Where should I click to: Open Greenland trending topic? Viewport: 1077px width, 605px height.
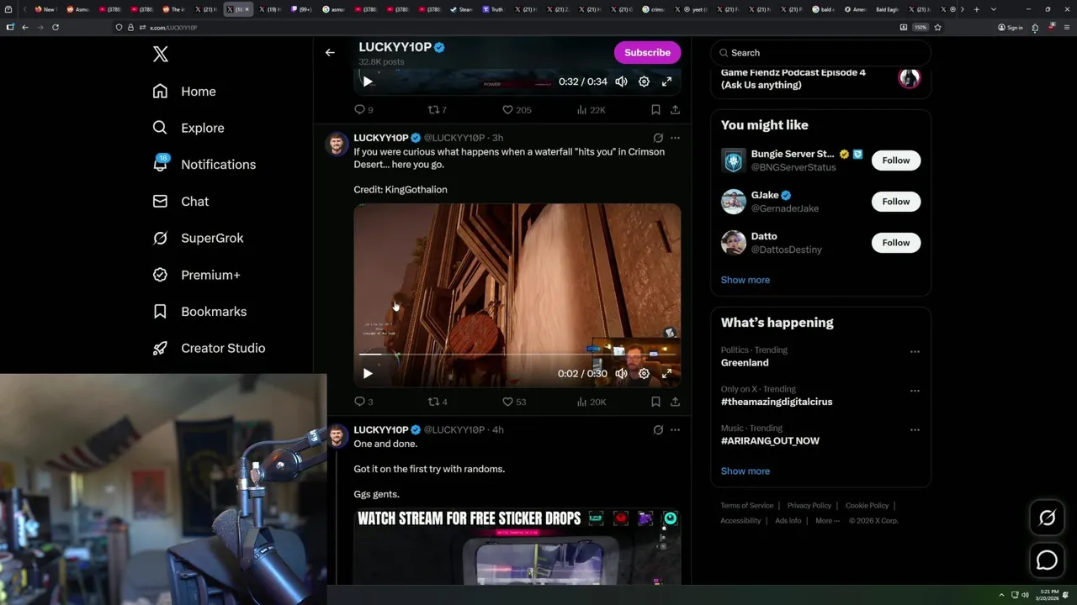(x=745, y=363)
